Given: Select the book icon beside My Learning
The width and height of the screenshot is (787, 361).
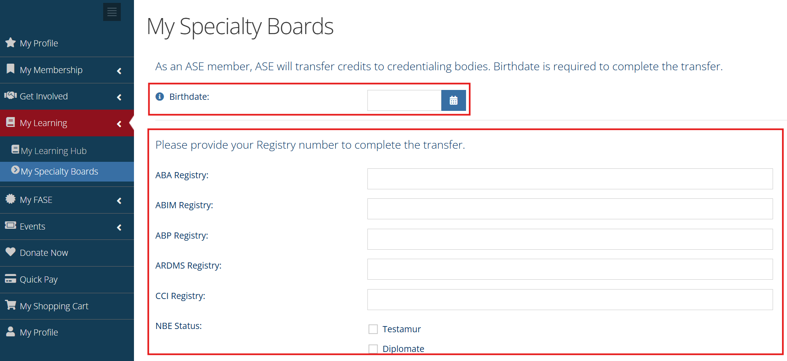Looking at the screenshot, I should pyautogui.click(x=10, y=122).
